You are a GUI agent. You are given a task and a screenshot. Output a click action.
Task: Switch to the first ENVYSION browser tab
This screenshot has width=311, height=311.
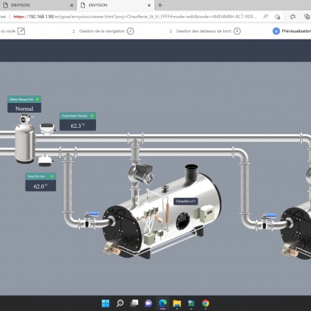pos(37,5)
